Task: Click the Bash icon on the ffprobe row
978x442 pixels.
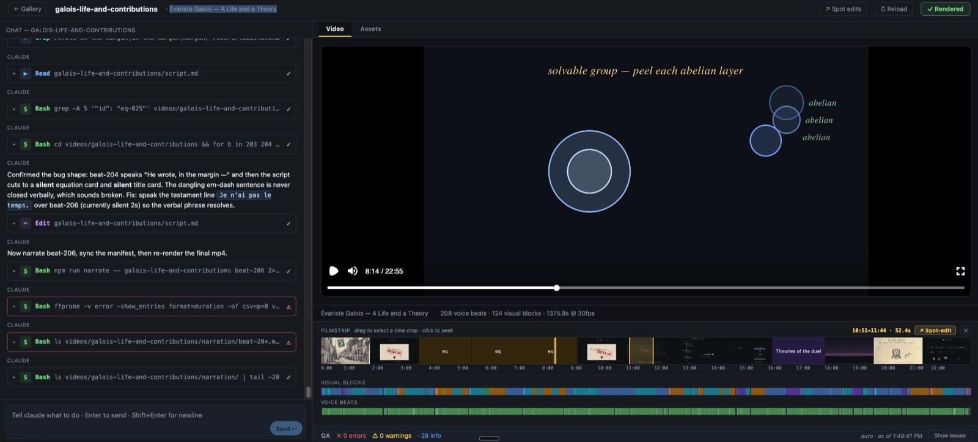Action: tap(25, 306)
